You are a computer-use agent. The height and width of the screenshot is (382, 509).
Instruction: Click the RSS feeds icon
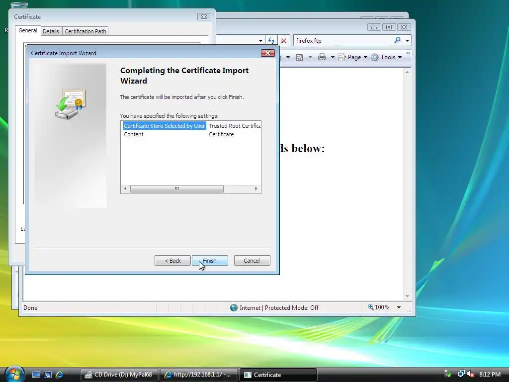point(299,58)
